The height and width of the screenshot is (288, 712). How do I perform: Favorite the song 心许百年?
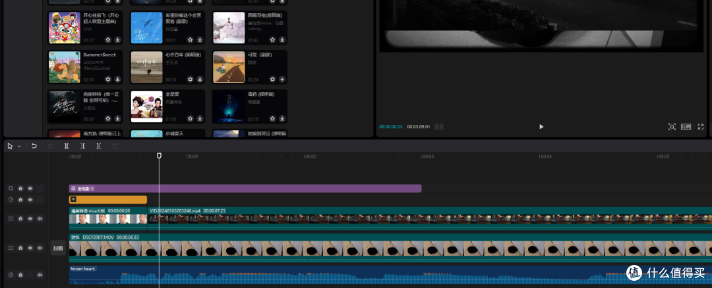[x=191, y=79]
